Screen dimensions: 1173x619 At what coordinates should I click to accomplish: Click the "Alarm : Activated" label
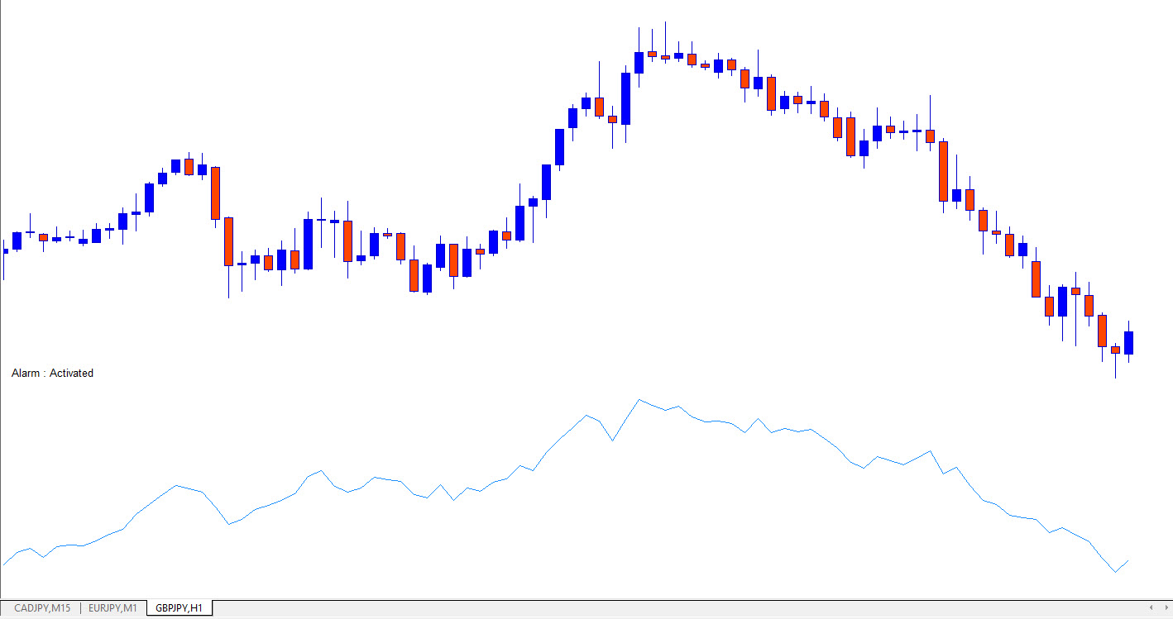point(52,374)
